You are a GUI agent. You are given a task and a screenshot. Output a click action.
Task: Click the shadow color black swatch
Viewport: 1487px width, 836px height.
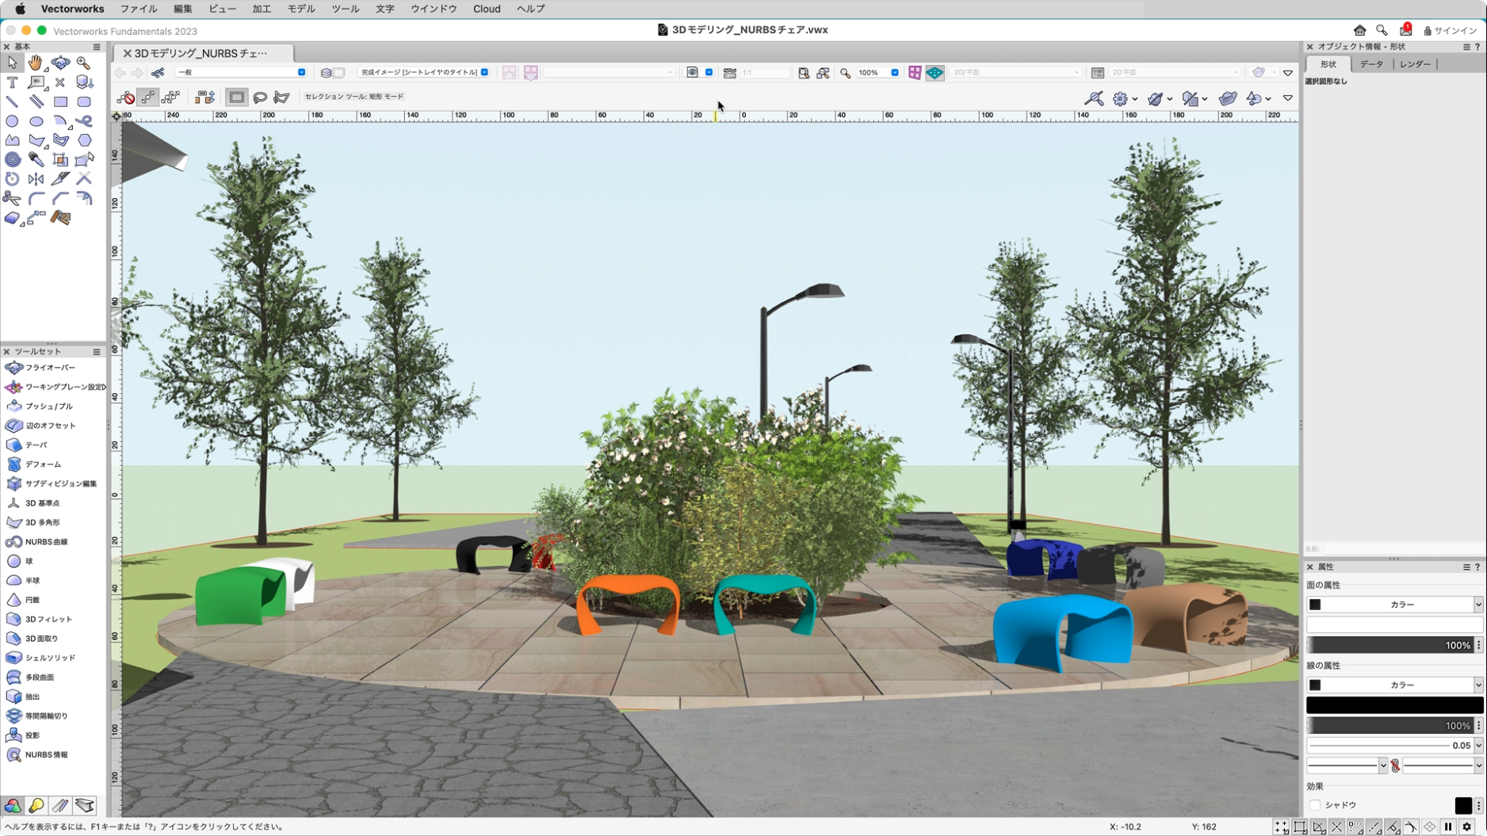click(x=1463, y=805)
